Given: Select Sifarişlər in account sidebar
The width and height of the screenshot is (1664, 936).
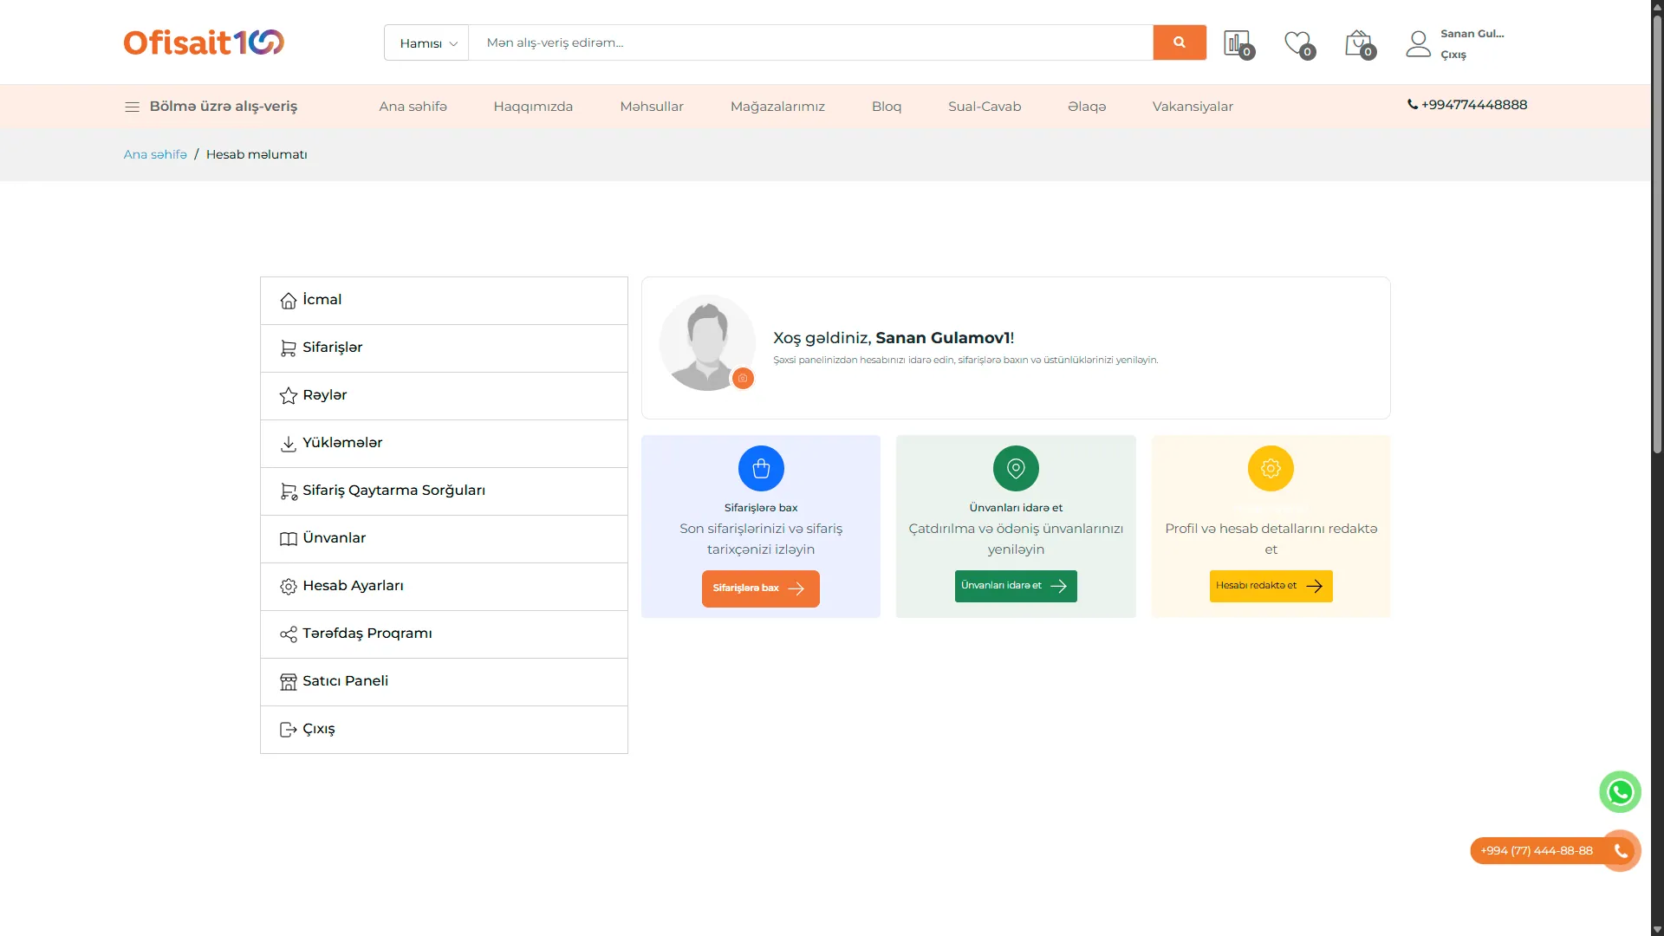Looking at the screenshot, I should 444,348.
